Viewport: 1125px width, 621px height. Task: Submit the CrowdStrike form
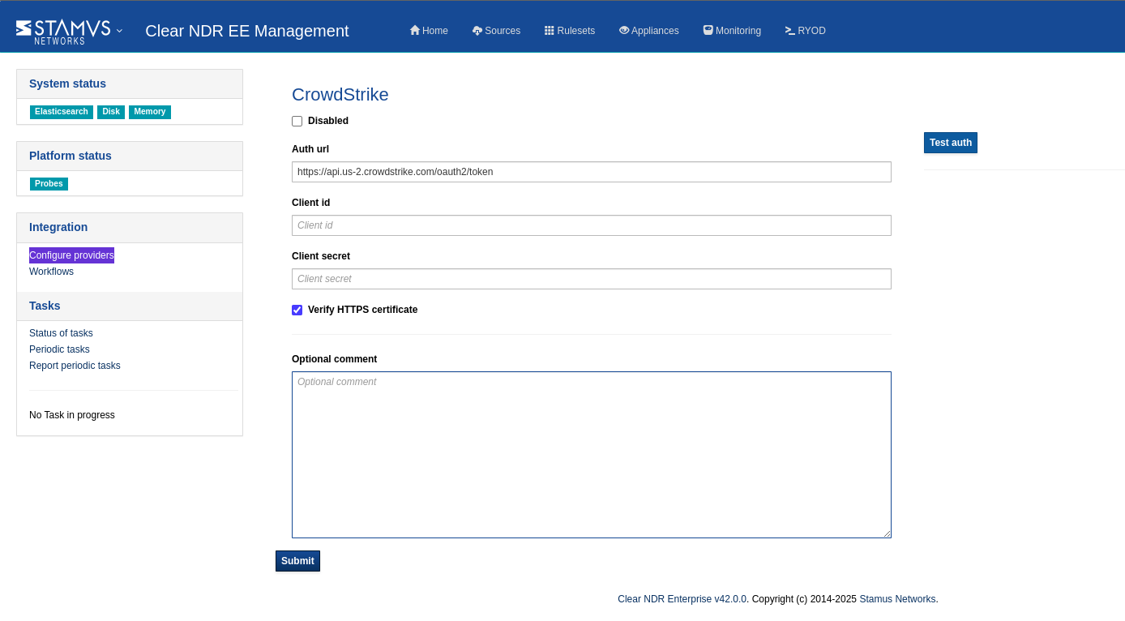297,561
